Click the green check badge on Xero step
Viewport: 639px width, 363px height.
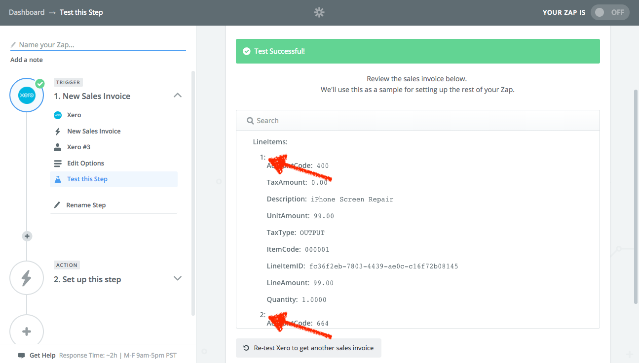coord(40,84)
